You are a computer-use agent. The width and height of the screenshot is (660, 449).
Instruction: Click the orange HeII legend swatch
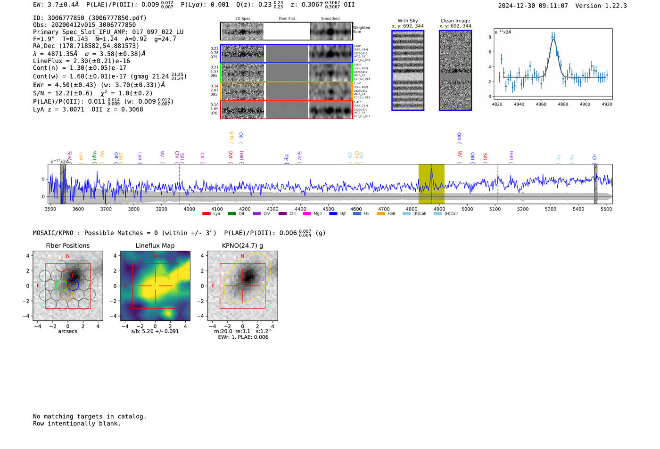(x=381, y=214)
